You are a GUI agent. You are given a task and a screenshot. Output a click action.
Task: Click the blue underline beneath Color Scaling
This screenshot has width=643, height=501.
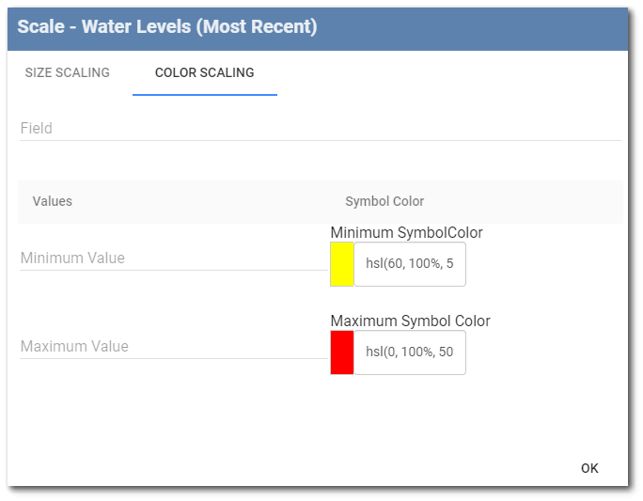pos(204,95)
